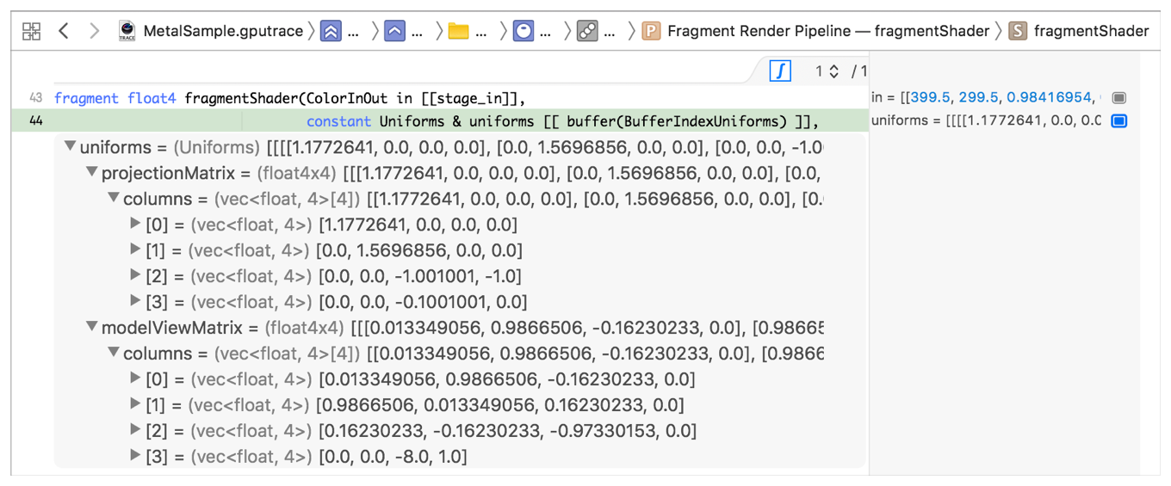Click line number 44 in gutter
Screen dimensions: 1171x486
(x=35, y=121)
